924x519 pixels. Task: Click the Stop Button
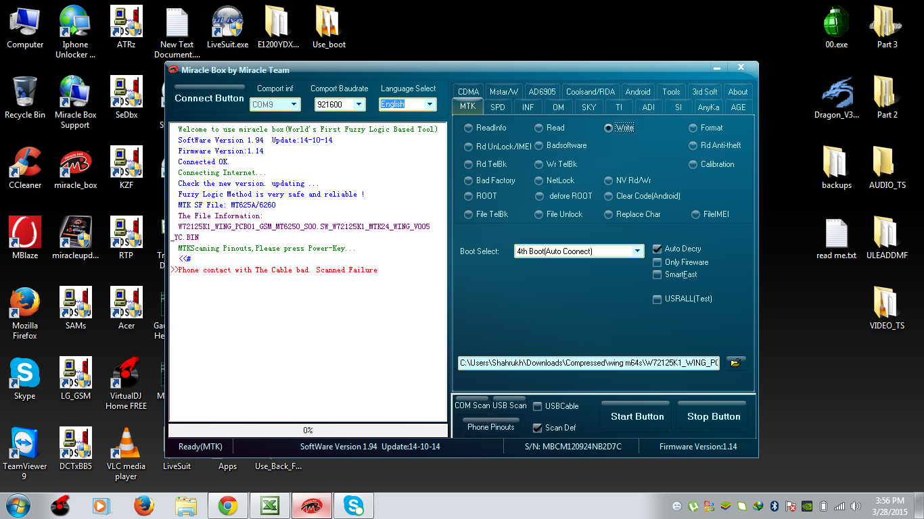tap(714, 416)
